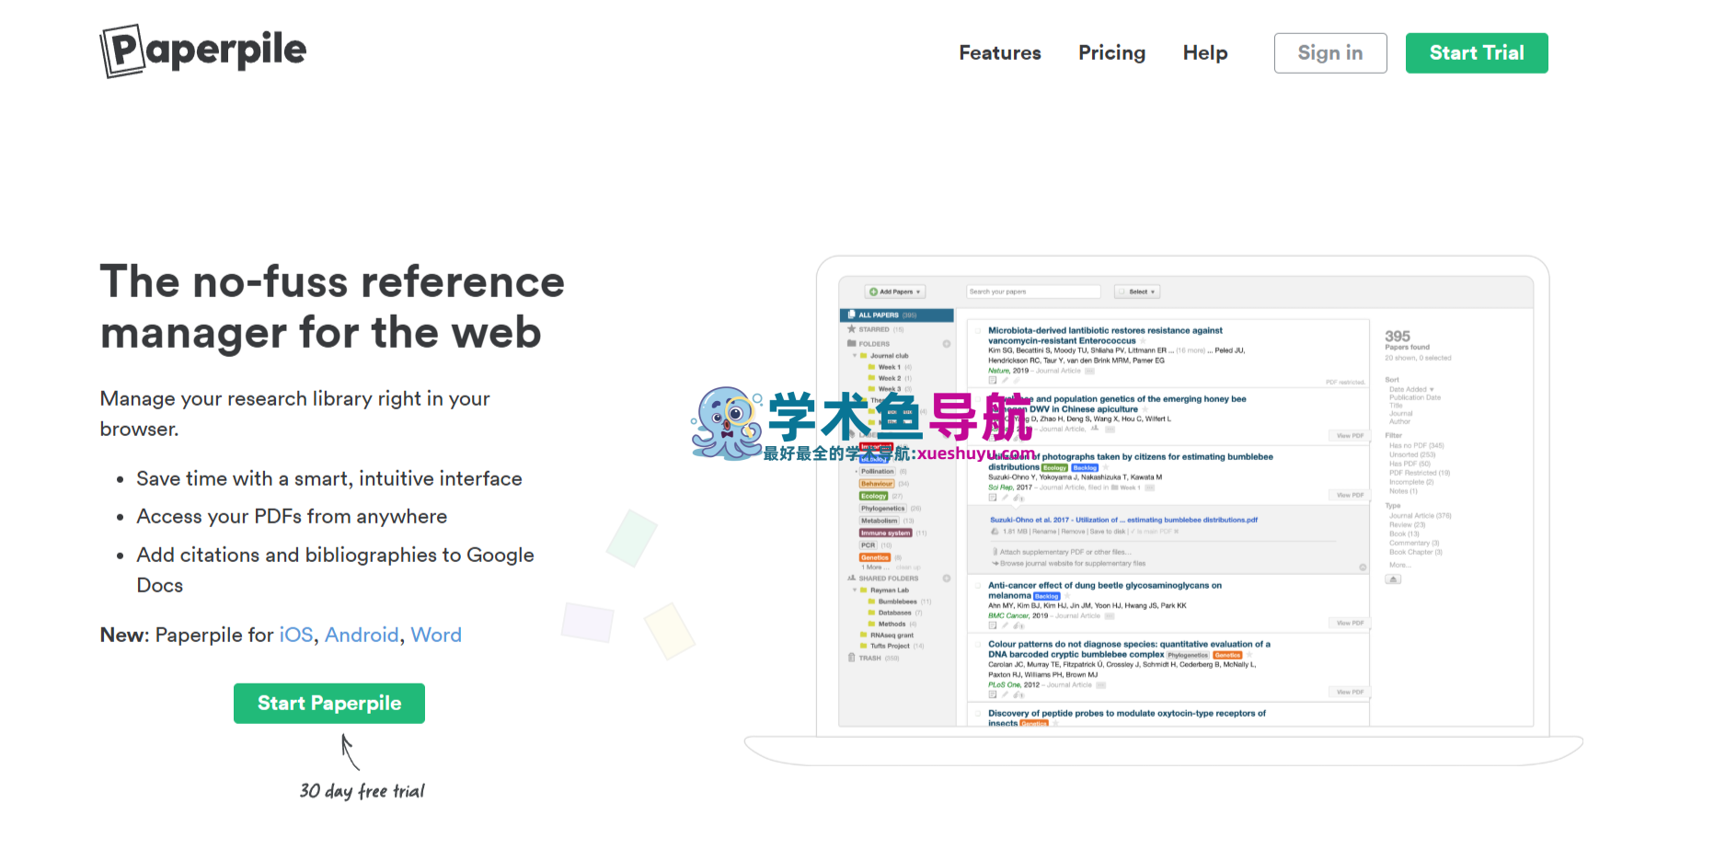Star the Anti-cancer effect dung beetle paper

(1067, 596)
